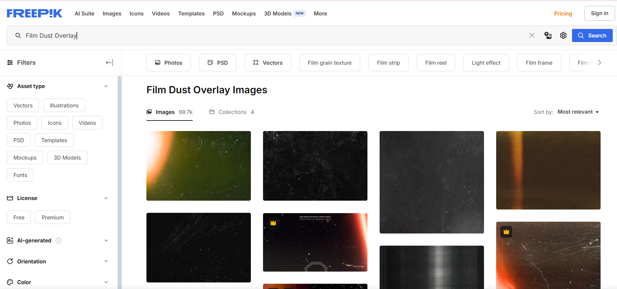Select the Film frame suggestion
617x289 pixels.
pos(539,63)
